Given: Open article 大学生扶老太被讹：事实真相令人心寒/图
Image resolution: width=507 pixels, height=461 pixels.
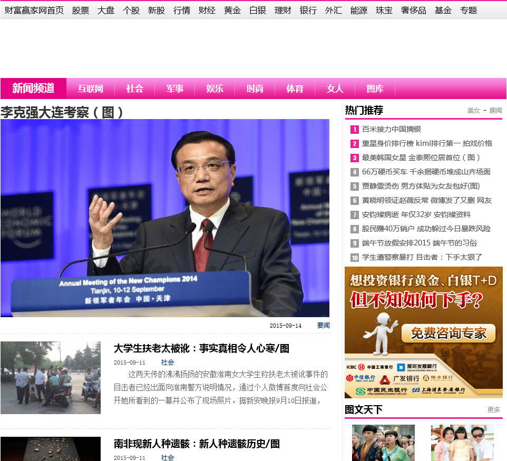Looking at the screenshot, I should [x=201, y=348].
